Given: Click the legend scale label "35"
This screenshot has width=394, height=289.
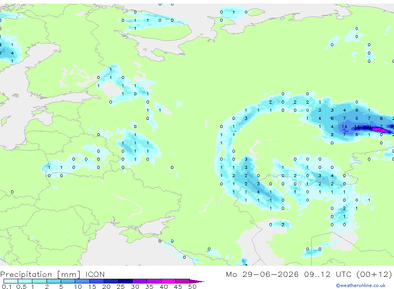Looking at the screenshot, I should 149,287.
